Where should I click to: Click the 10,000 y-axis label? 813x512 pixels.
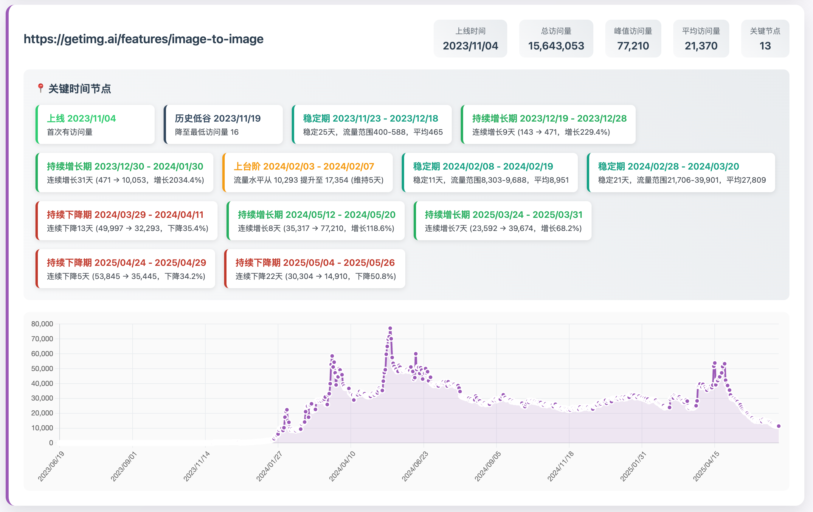pyautogui.click(x=42, y=428)
